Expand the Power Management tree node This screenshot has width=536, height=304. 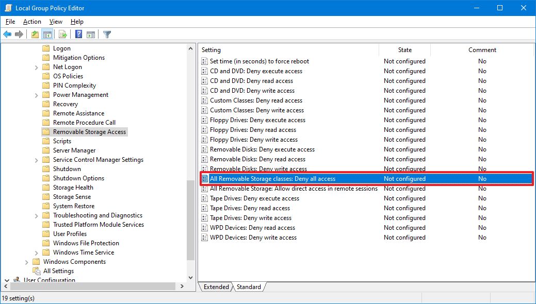click(37, 95)
